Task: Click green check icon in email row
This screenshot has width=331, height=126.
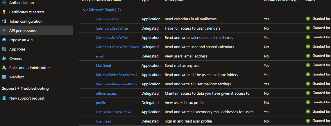Action: pyautogui.click(x=308, y=56)
